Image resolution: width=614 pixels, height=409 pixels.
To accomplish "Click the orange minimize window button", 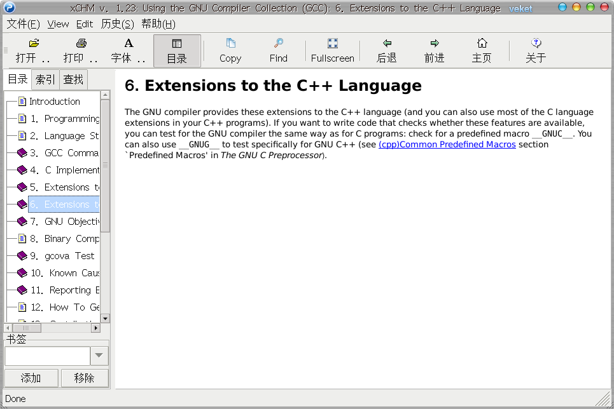I will point(576,7).
